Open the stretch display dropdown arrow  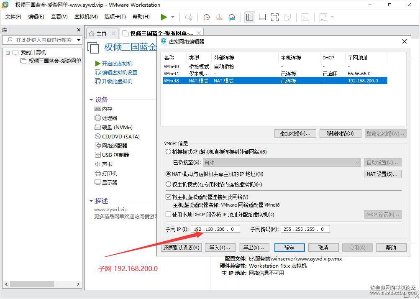pos(332,17)
